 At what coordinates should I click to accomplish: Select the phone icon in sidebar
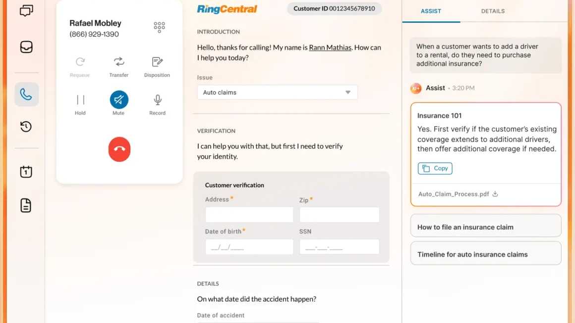click(26, 94)
